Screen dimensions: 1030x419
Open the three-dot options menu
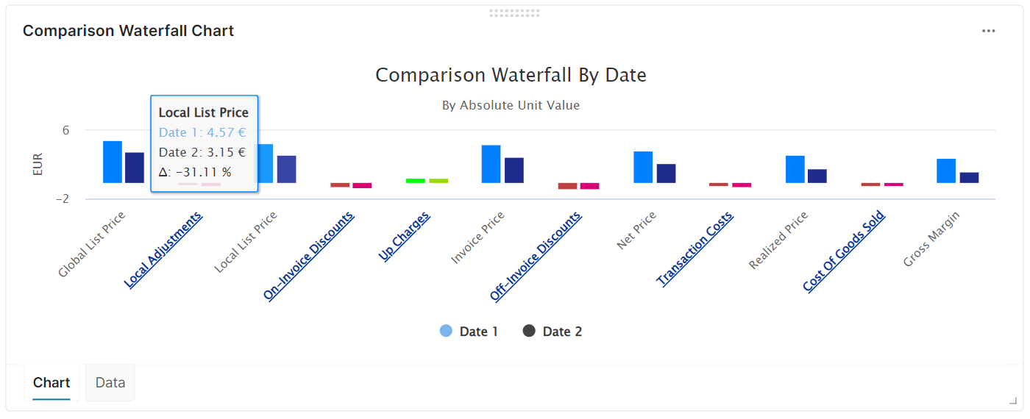pos(989,31)
